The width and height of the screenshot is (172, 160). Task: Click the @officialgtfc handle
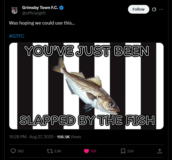tap(34, 13)
